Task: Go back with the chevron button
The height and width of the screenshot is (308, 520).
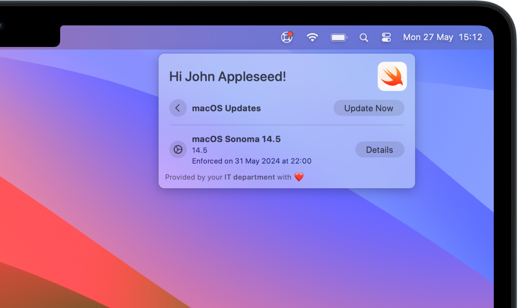Action: pos(178,108)
